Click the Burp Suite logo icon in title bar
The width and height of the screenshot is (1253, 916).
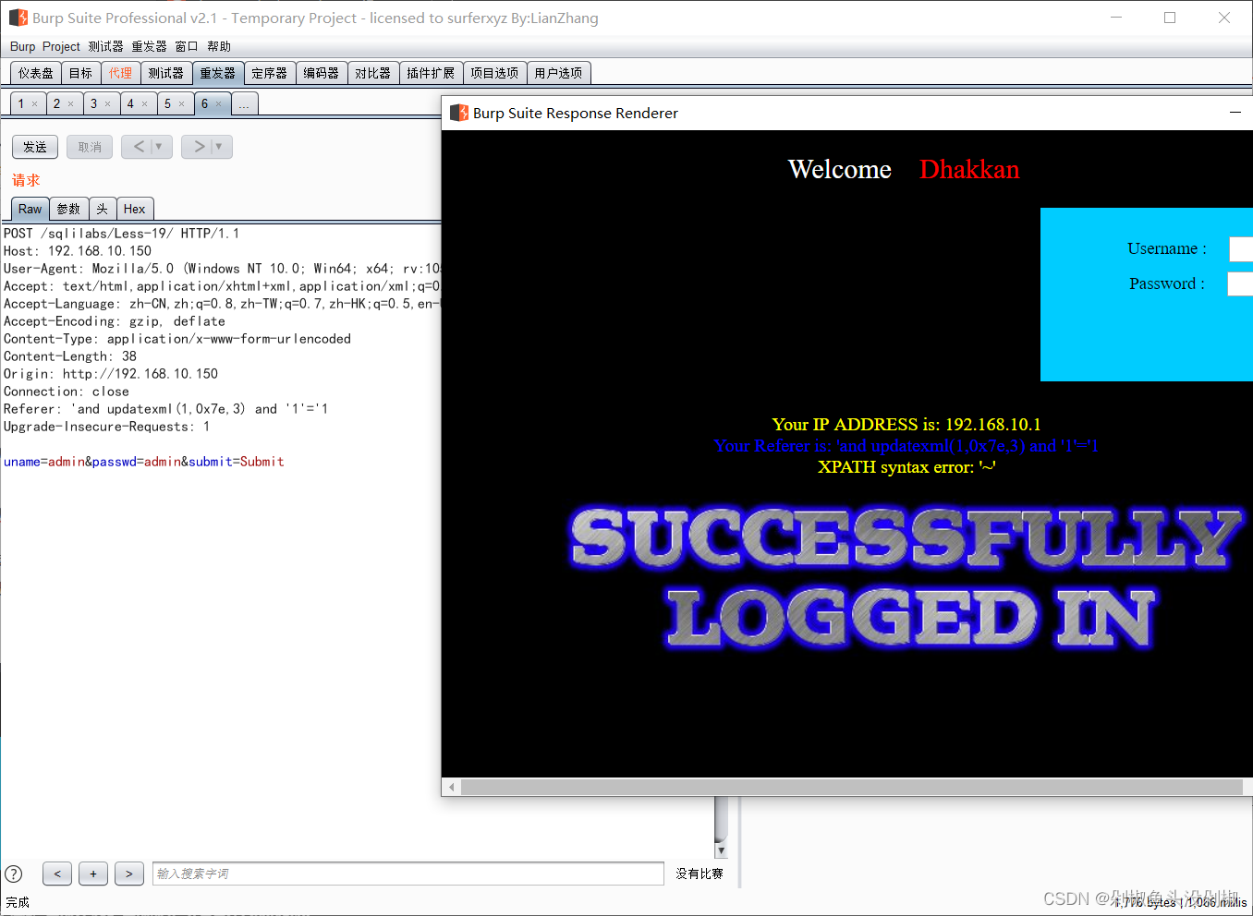tap(18, 18)
